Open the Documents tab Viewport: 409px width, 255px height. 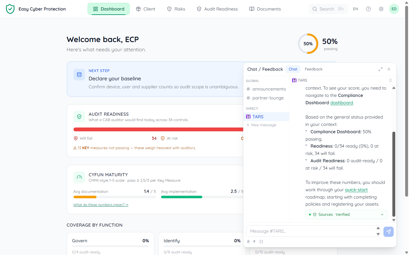265,9
